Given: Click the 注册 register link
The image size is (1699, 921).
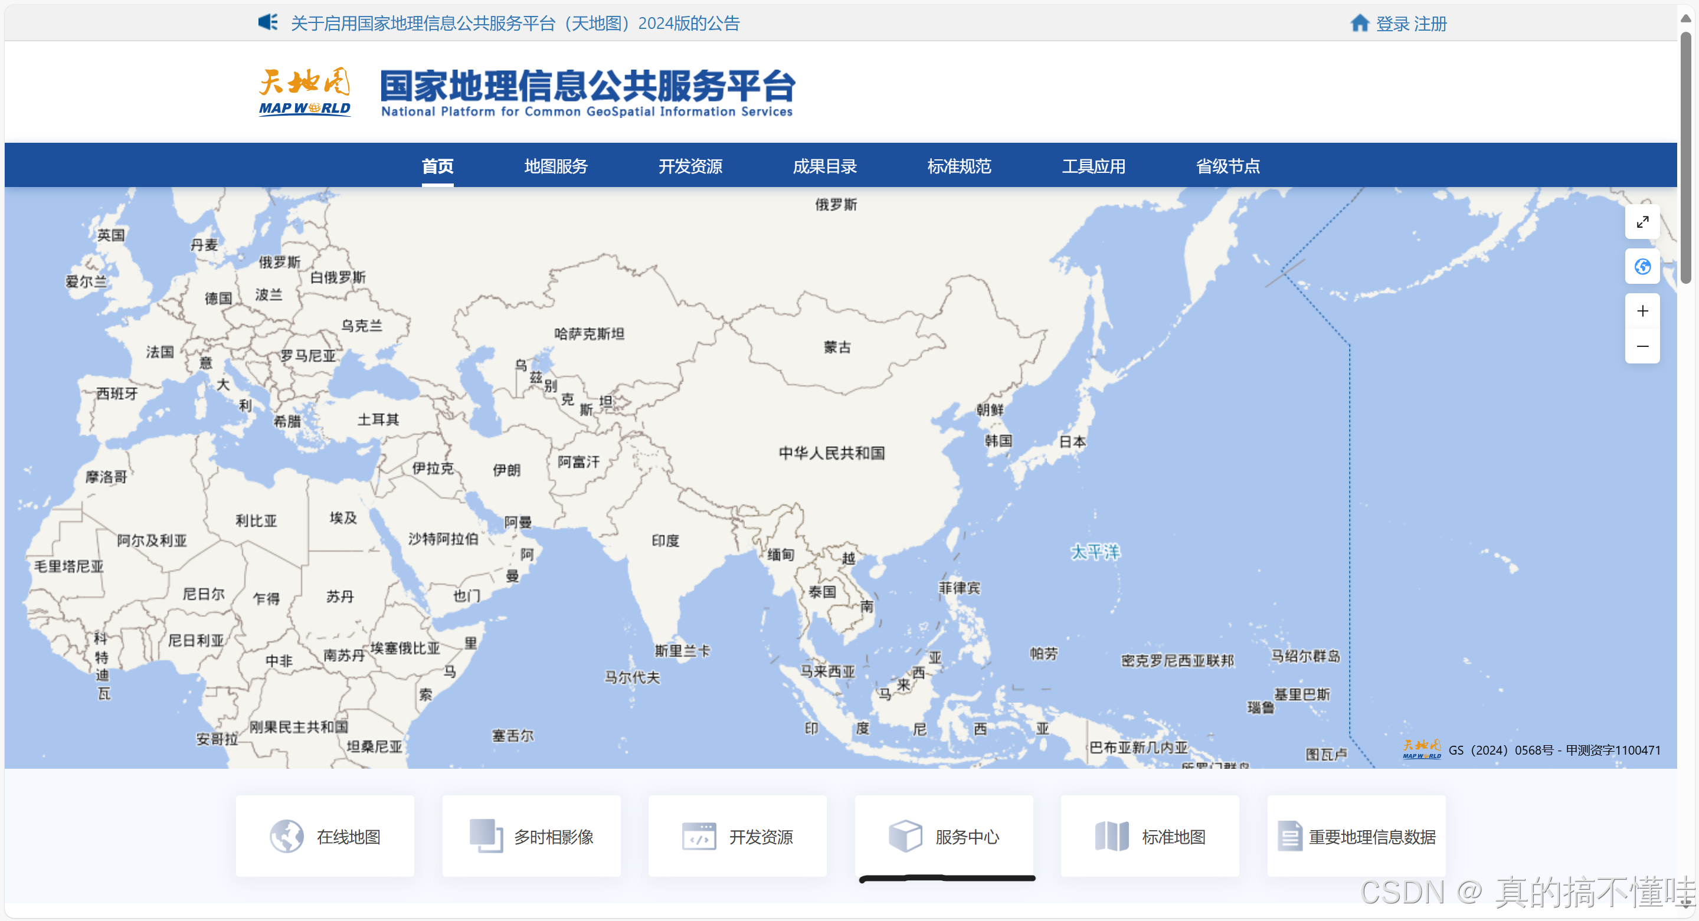Looking at the screenshot, I should point(1430,24).
